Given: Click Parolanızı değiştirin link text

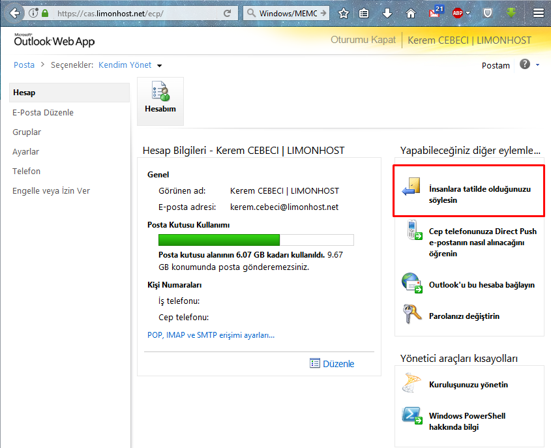Looking at the screenshot, I should [464, 316].
